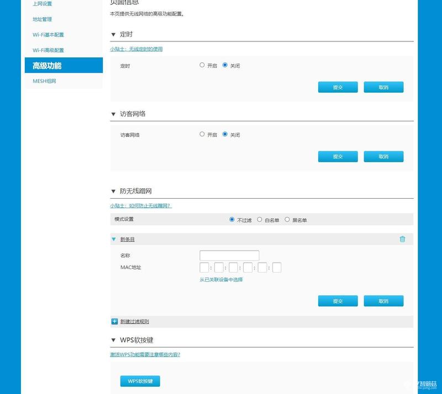Open MESH组网 in the sidebar

[x=44, y=81]
